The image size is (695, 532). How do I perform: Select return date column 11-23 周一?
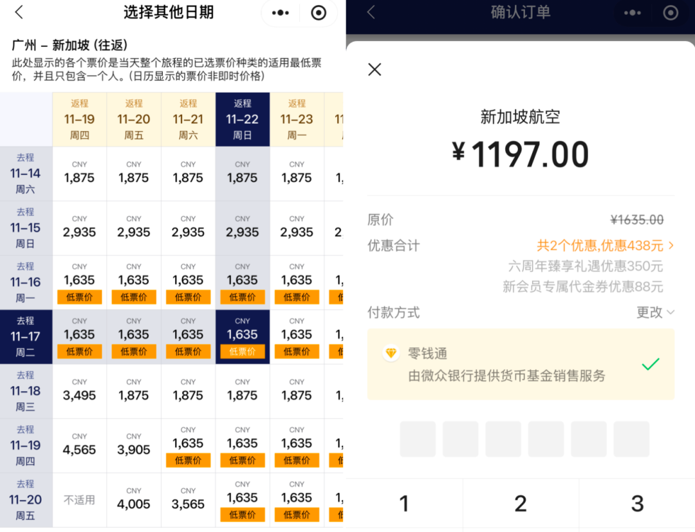[x=297, y=119]
